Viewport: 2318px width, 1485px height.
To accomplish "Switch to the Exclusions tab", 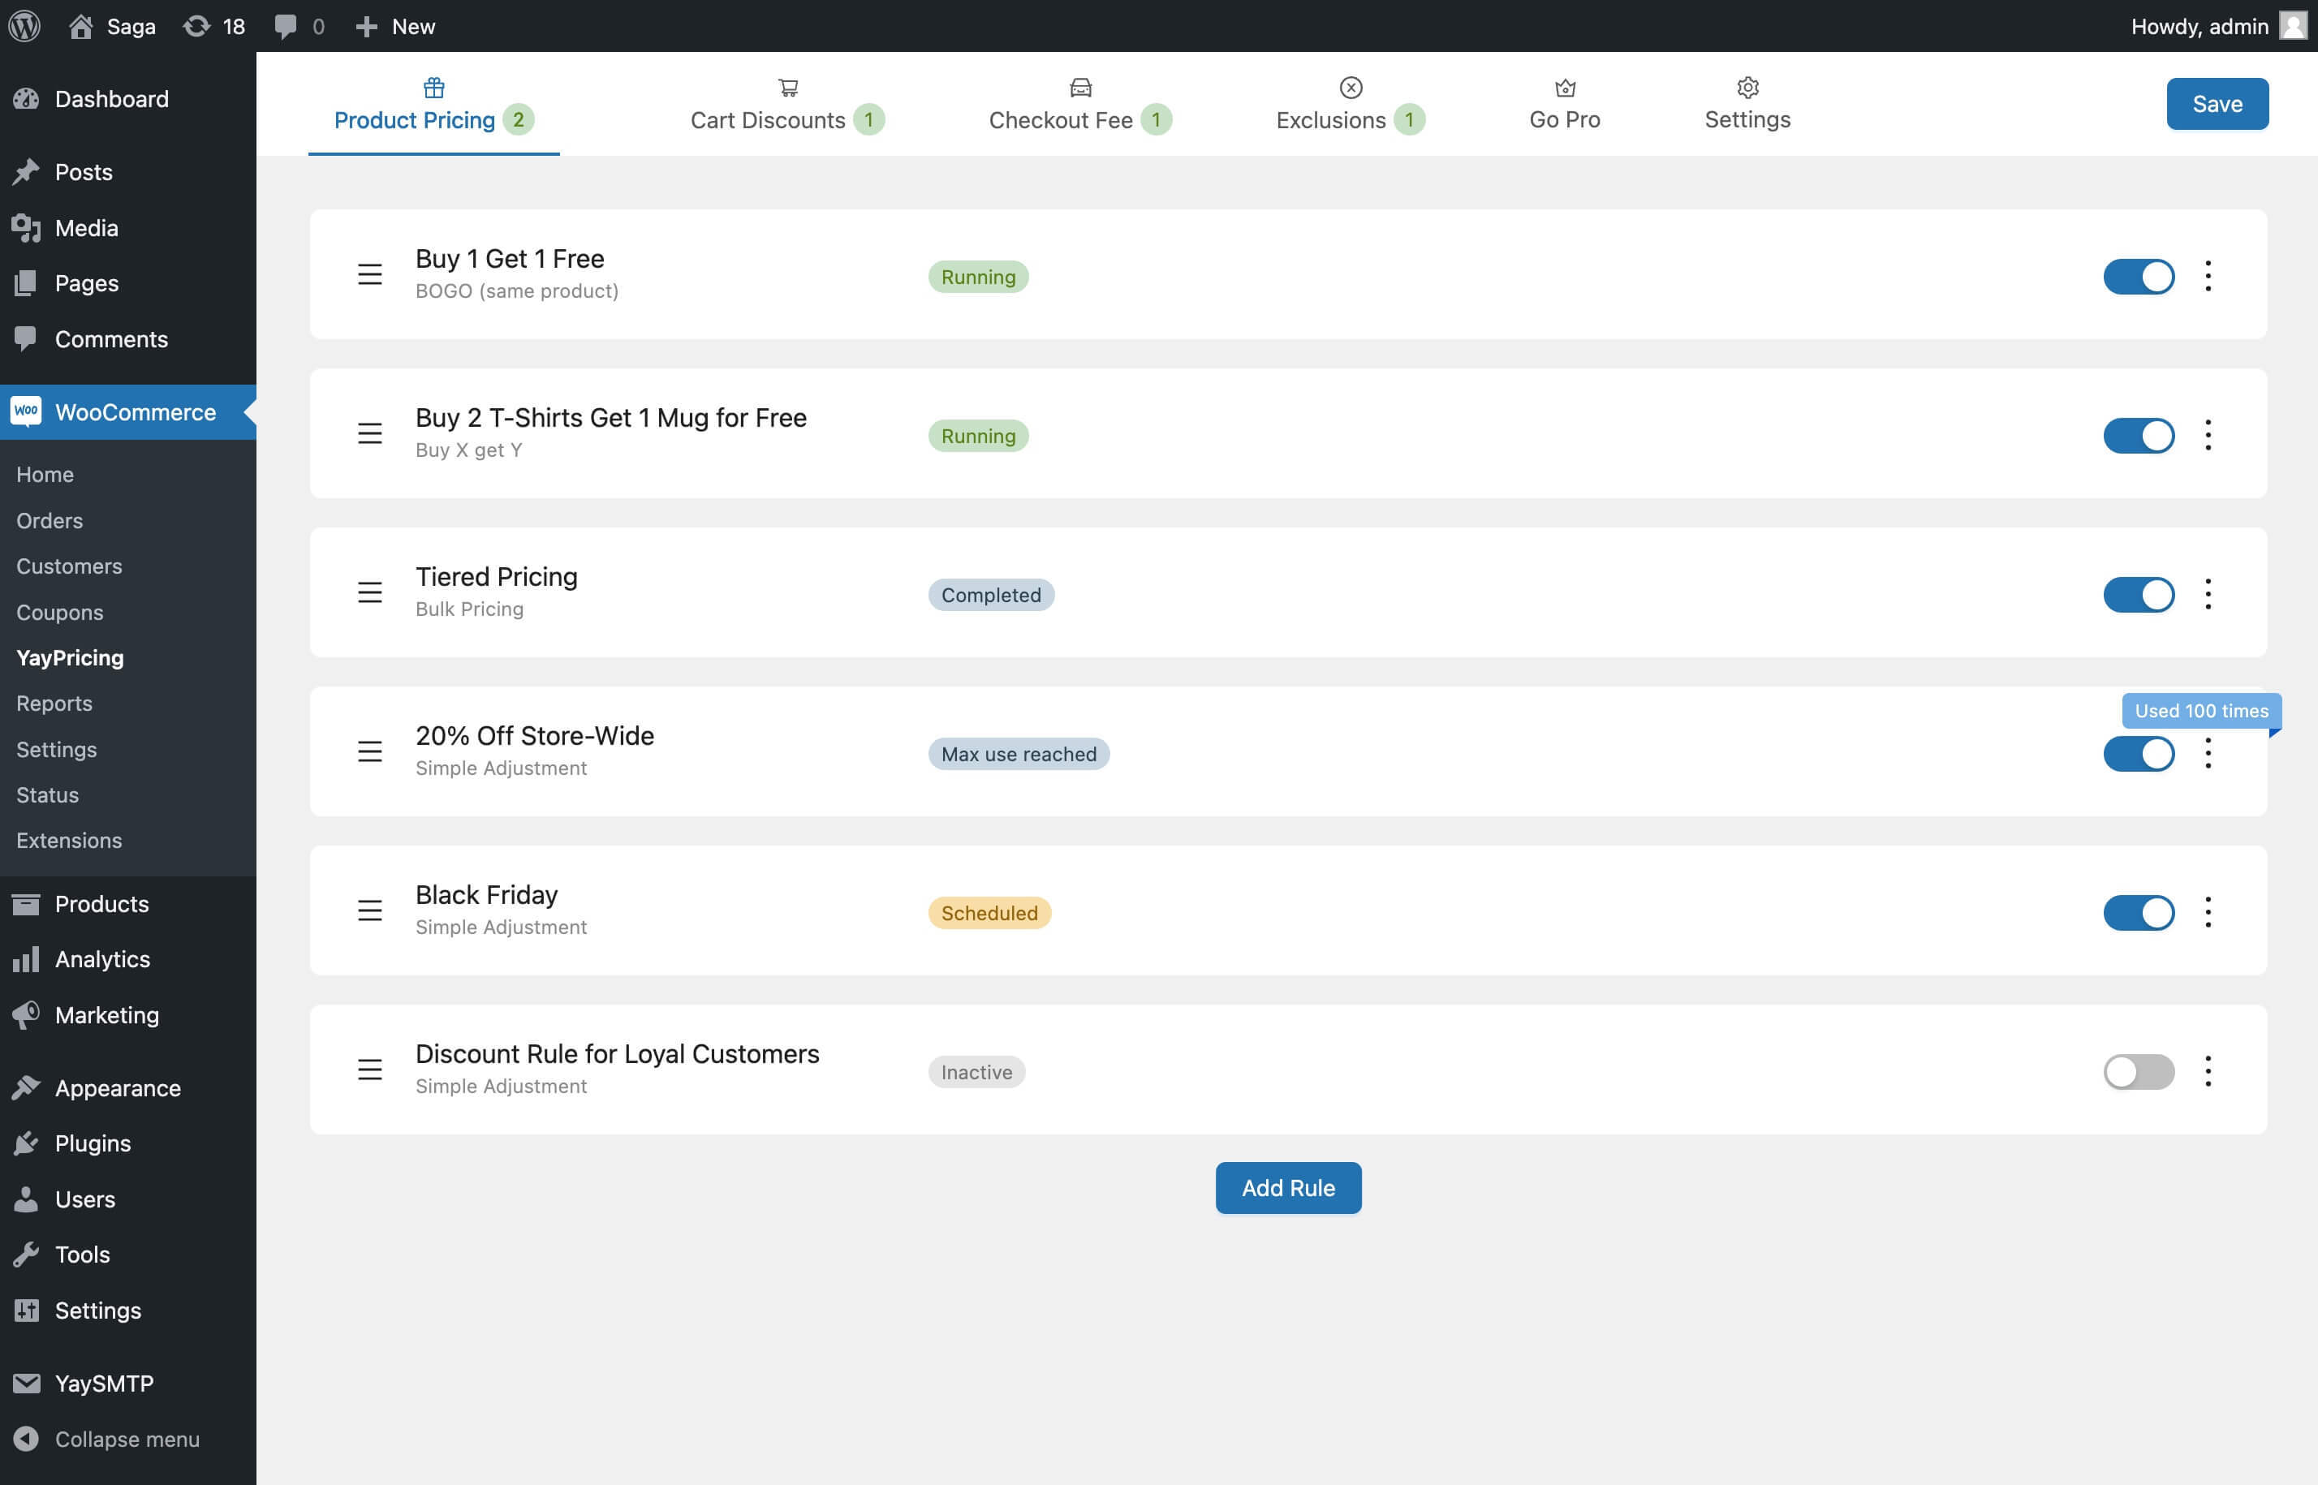I will coord(1350,103).
